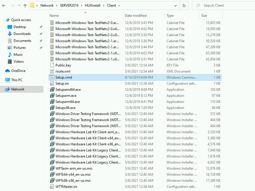Click the 65,508 KB cabinet file icon
Viewport: 255px width, 191px height.
tap(52, 53)
